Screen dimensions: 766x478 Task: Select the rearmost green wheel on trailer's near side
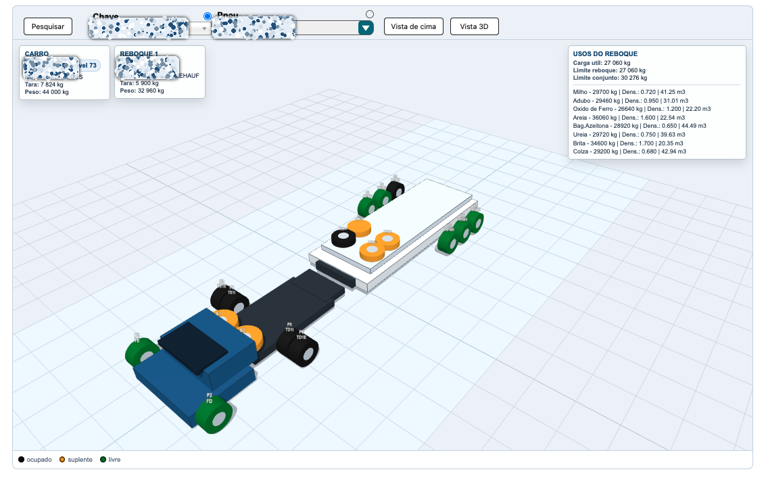pyautogui.click(x=474, y=221)
